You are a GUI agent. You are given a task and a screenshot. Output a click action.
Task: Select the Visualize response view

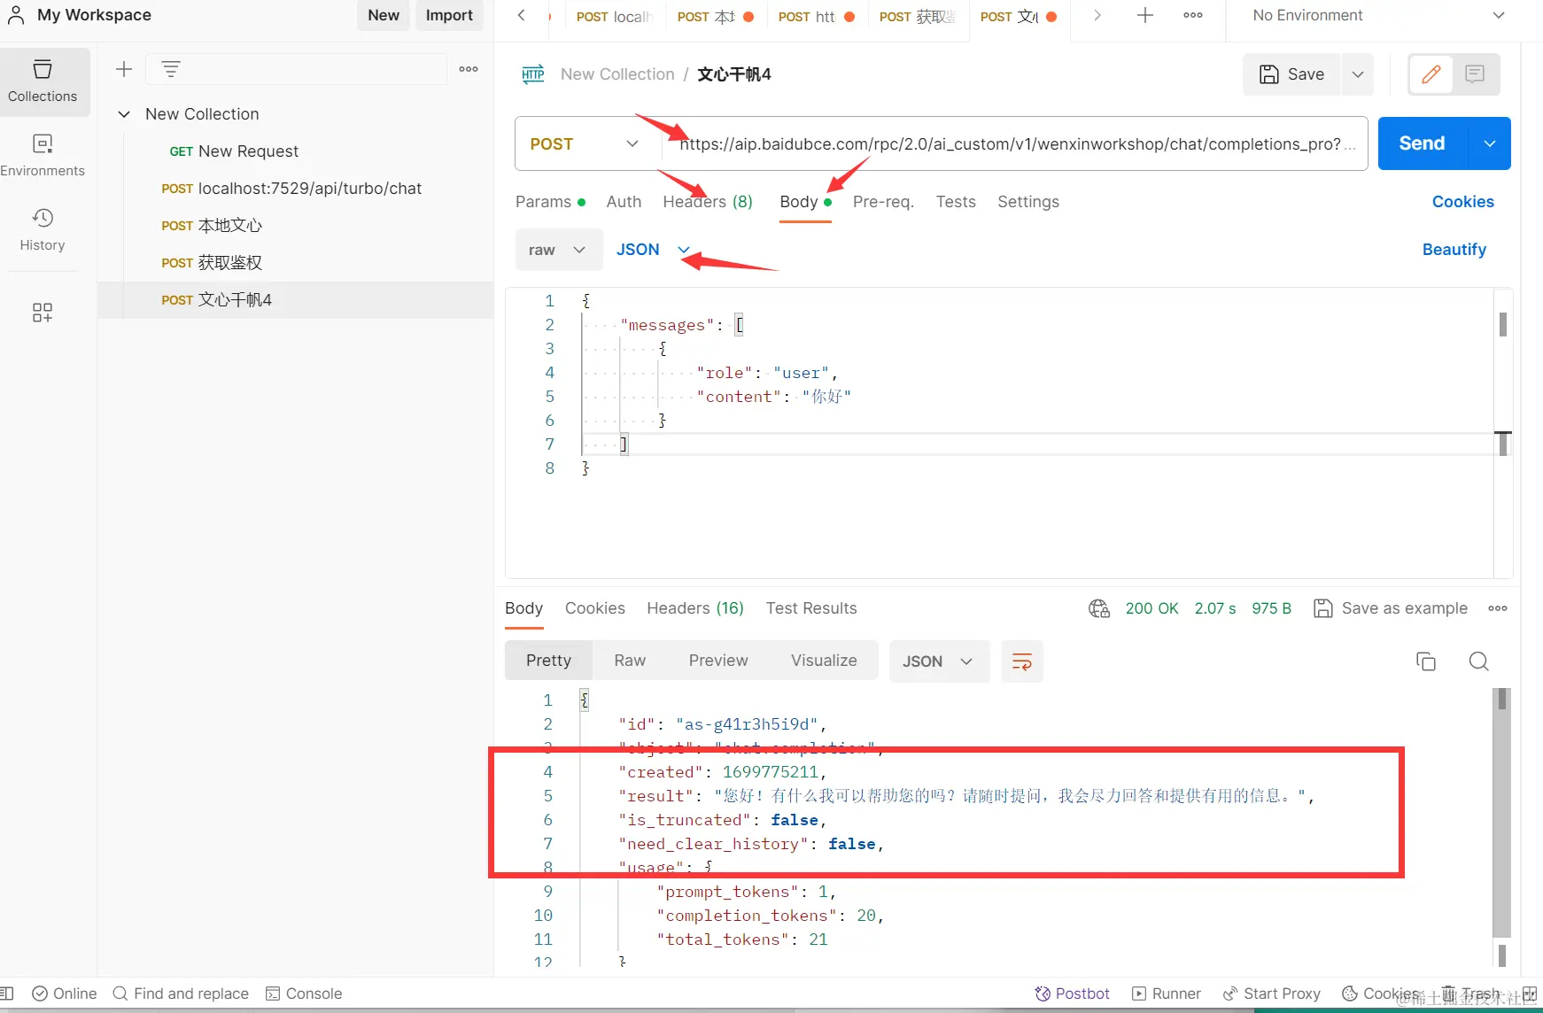coord(824,661)
